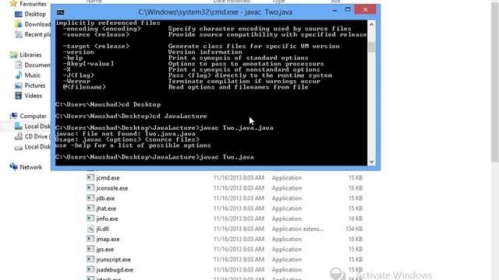The height and width of the screenshot is (280, 499).
Task: Click the jmap.exe application icon
Action: [x=90, y=239]
